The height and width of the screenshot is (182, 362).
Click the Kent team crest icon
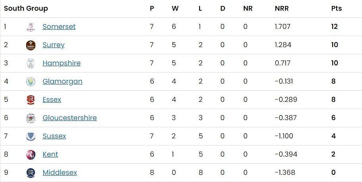(31, 155)
